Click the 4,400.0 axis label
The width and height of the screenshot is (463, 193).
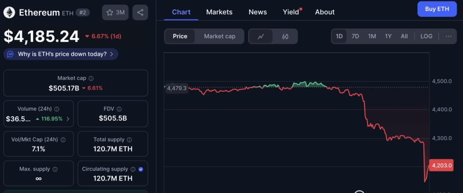point(442,109)
